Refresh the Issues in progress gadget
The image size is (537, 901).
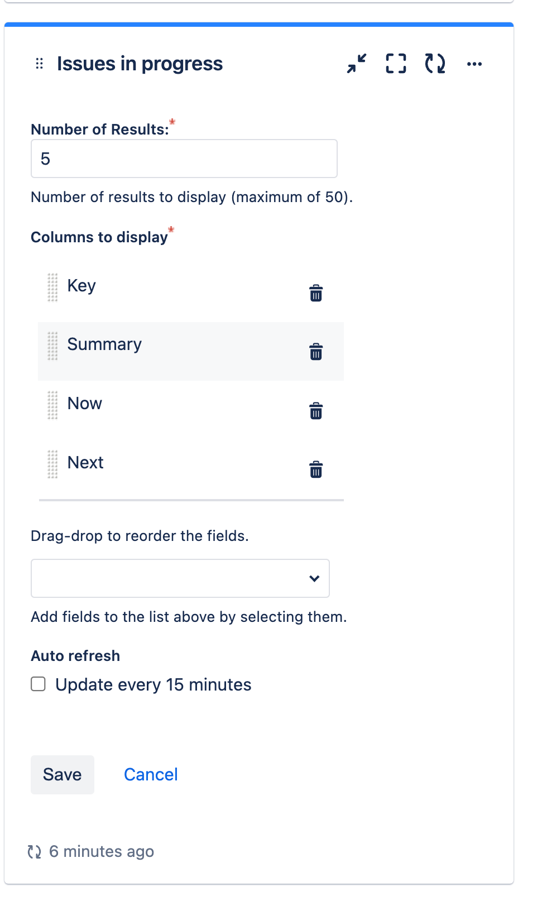pyautogui.click(x=435, y=64)
